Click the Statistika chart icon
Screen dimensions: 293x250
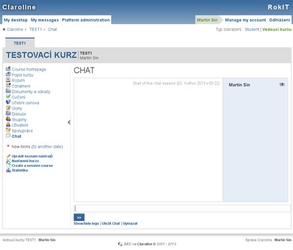pos(9,171)
